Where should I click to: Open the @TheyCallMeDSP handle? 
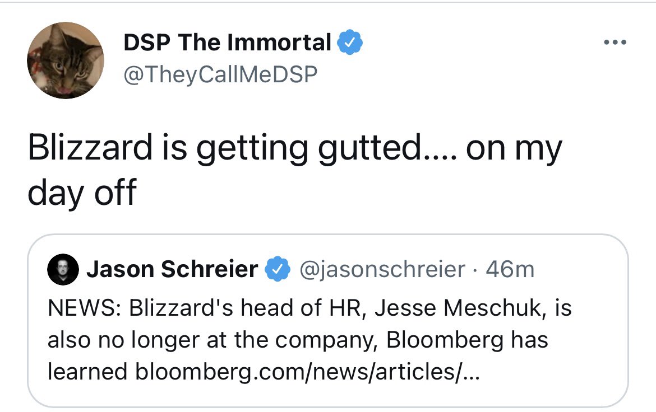tap(220, 74)
